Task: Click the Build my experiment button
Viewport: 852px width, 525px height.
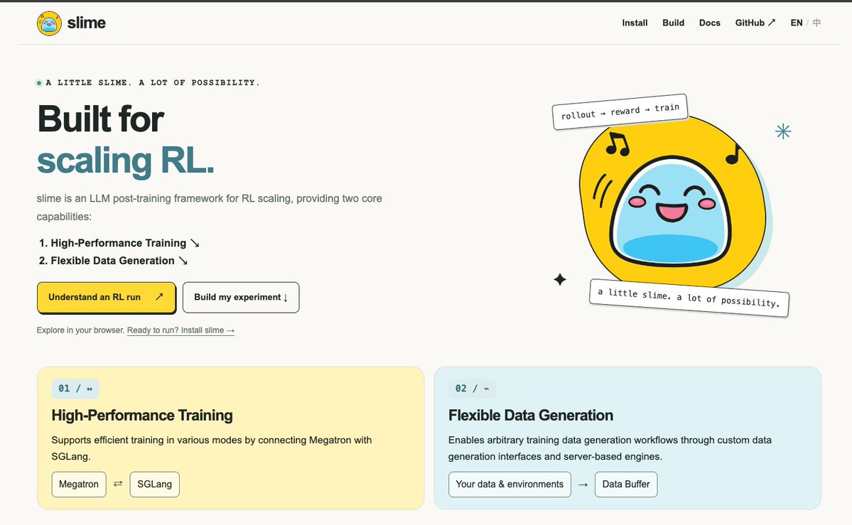Action: pos(241,297)
